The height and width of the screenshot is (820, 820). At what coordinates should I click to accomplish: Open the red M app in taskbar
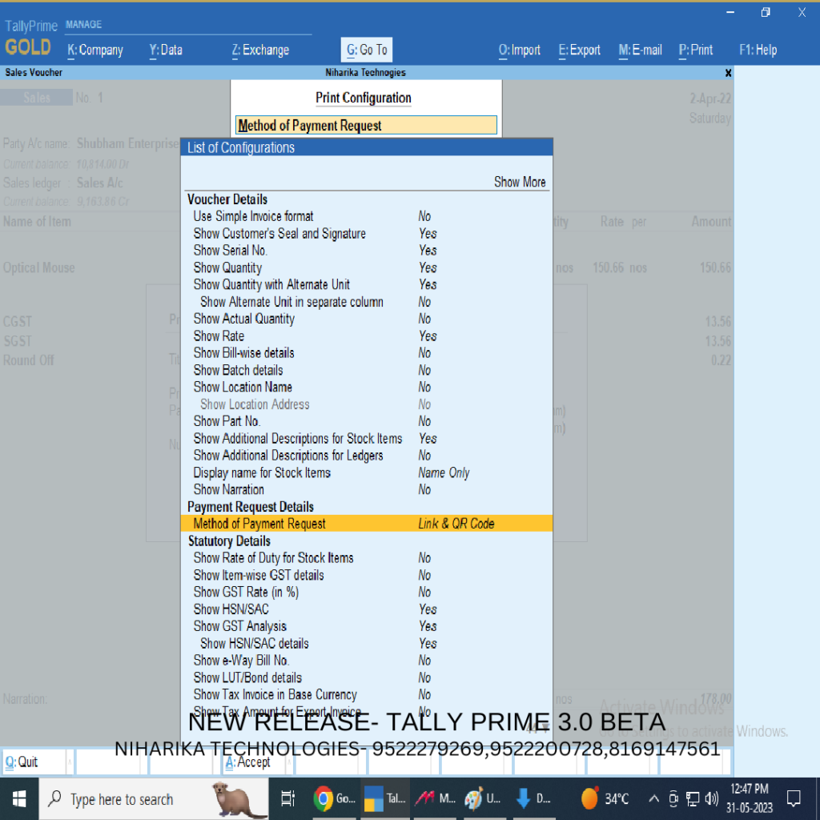(x=435, y=799)
